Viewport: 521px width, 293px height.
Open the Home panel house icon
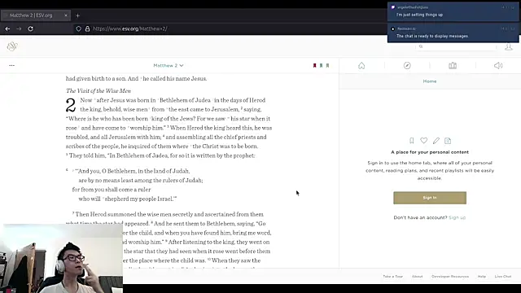point(361,65)
